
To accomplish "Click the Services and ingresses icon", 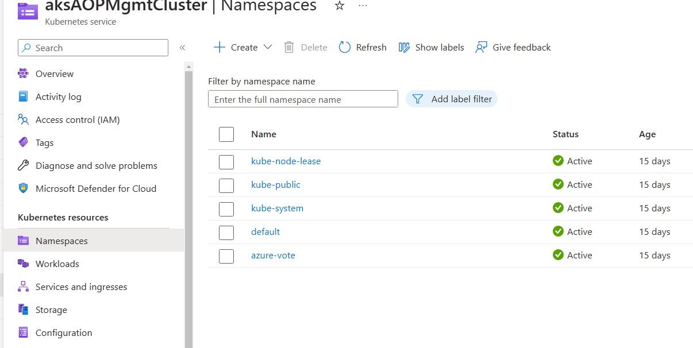I will click(x=23, y=287).
